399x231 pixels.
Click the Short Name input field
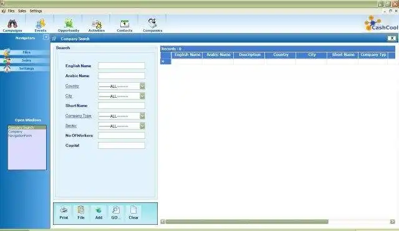pos(122,105)
